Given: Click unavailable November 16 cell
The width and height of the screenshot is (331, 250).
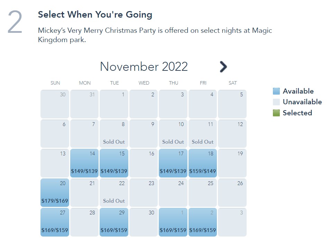Looking at the screenshot, I should click(x=144, y=163).
